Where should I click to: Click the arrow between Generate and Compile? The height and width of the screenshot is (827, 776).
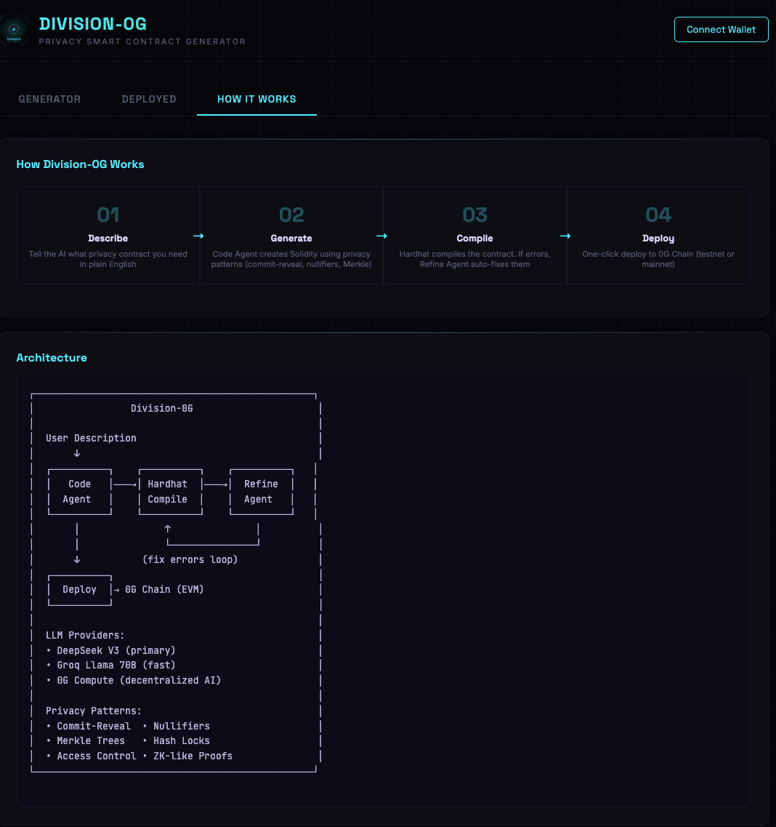381,236
